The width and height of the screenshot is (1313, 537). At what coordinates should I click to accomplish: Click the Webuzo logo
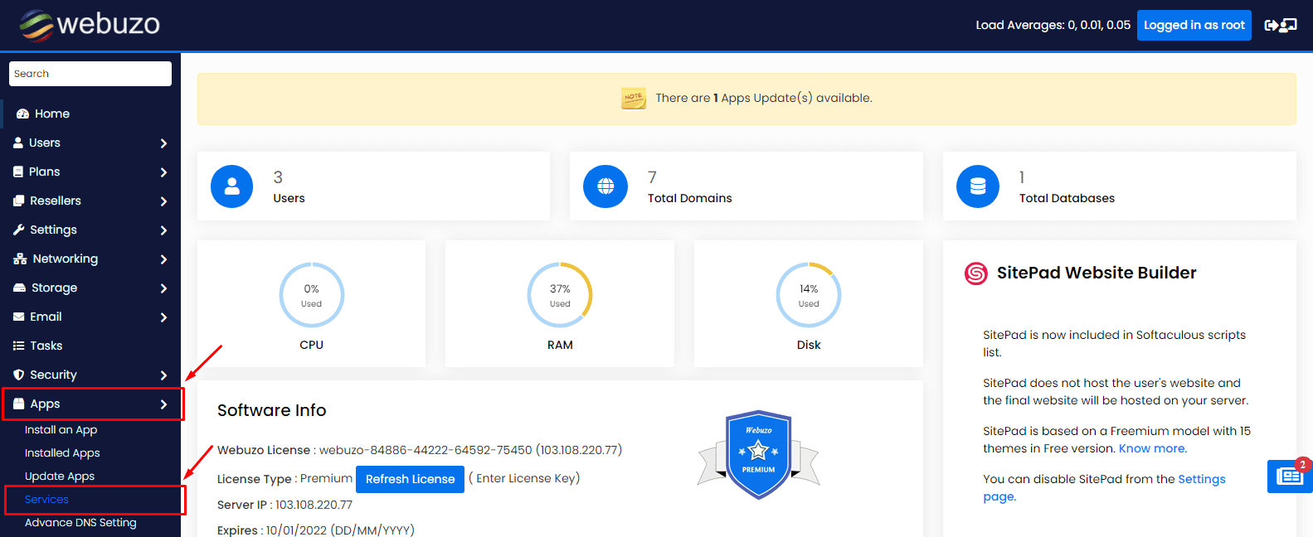(x=90, y=25)
